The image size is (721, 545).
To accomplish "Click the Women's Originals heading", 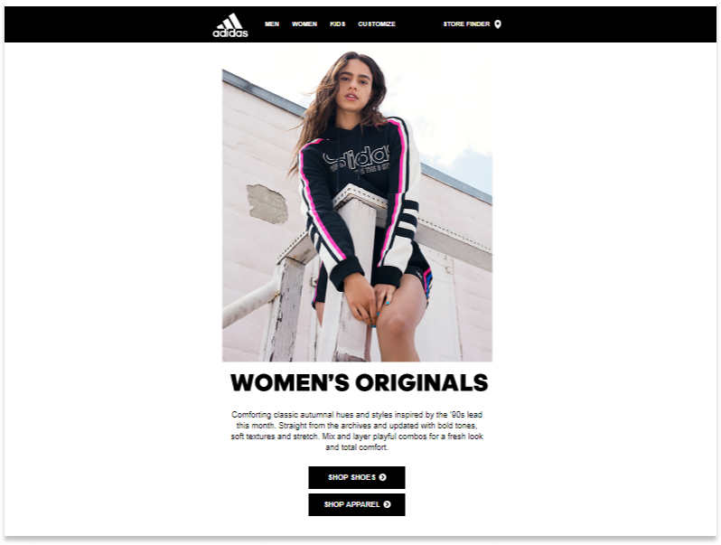I will click(x=359, y=382).
